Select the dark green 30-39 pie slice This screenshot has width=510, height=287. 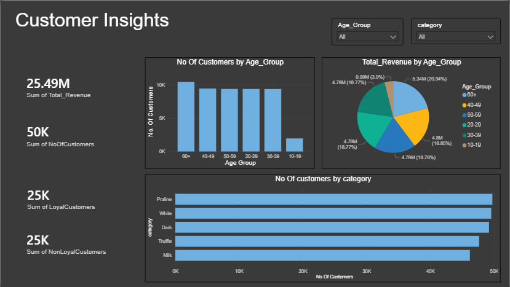(374, 103)
